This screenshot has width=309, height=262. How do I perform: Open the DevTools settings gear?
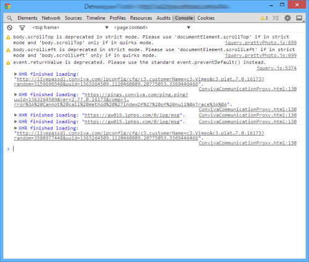pos(287,18)
